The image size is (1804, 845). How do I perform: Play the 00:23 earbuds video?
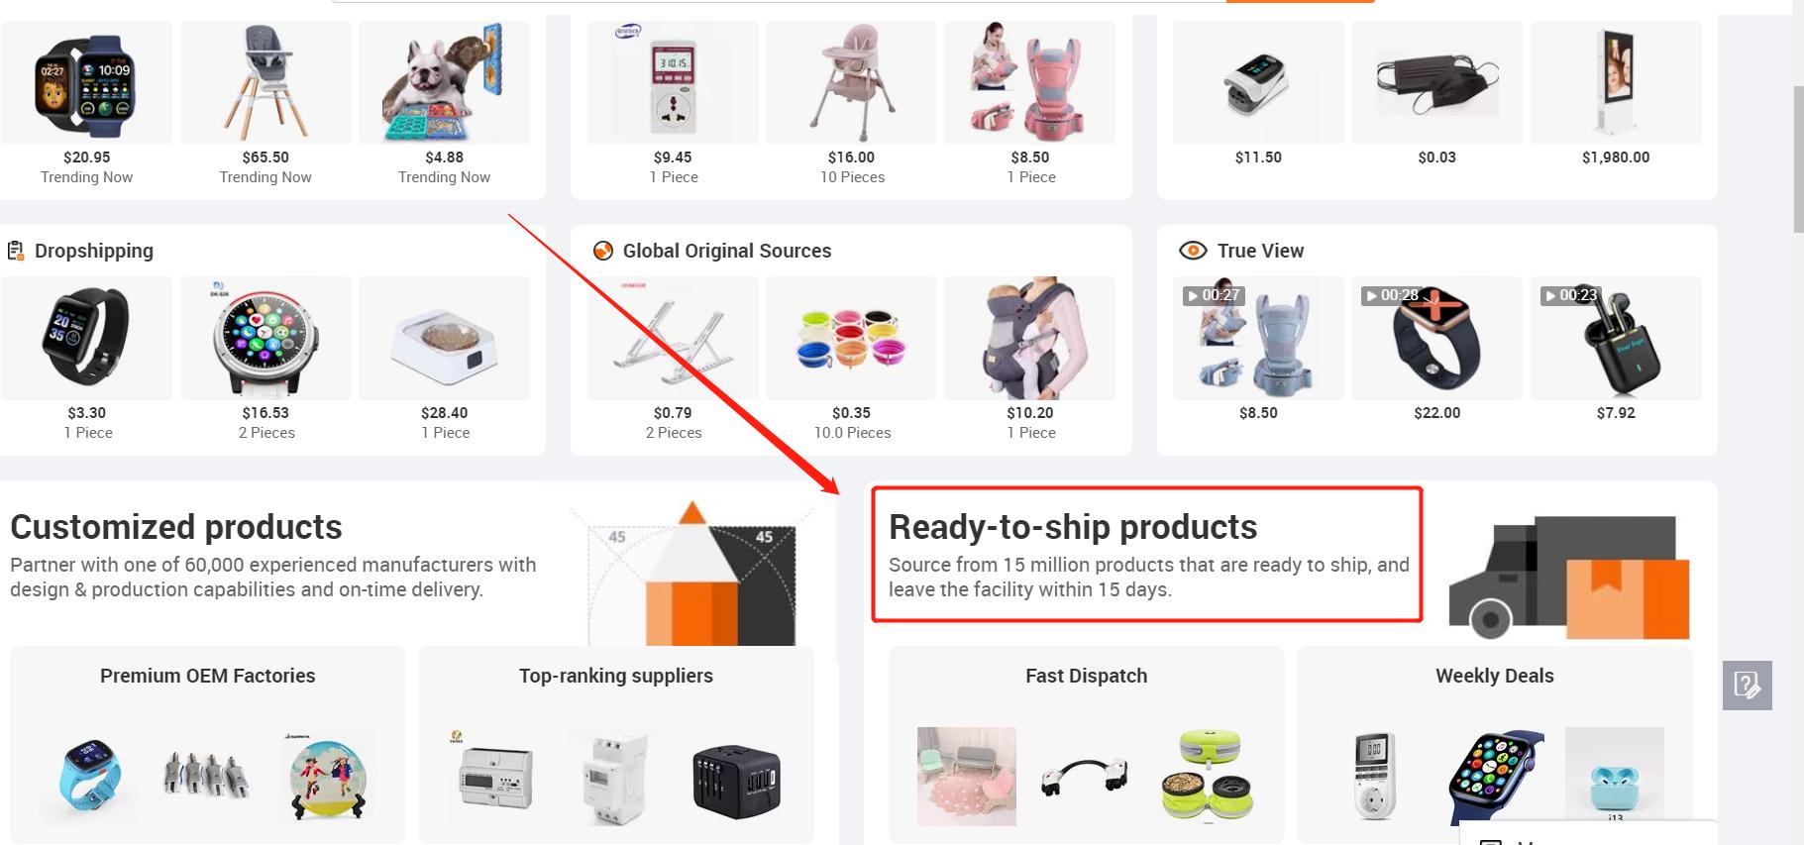(x=1616, y=338)
